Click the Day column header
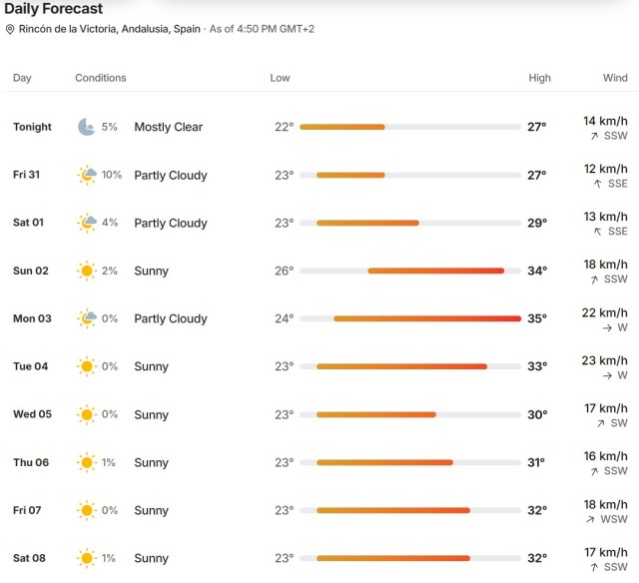639x583 pixels. [x=22, y=78]
